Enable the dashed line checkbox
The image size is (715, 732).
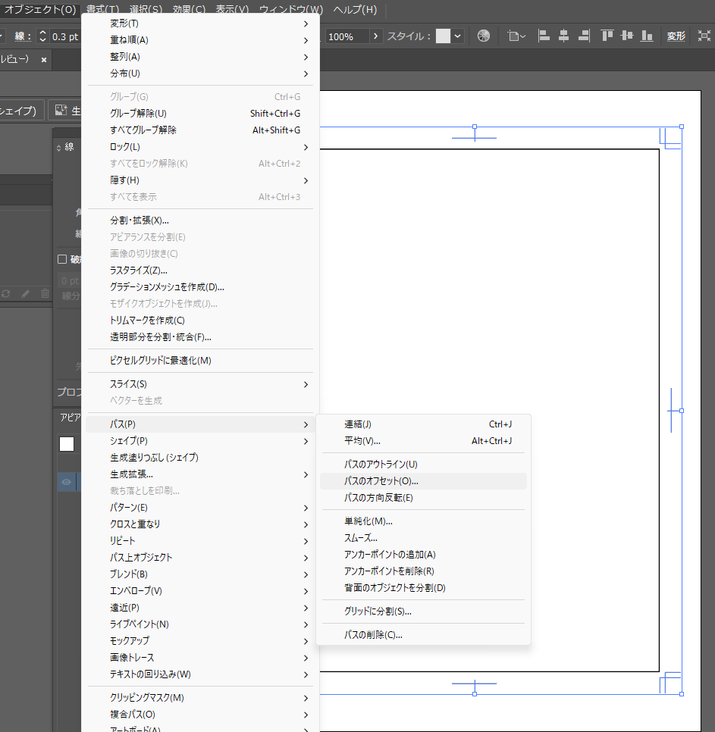coord(63,259)
